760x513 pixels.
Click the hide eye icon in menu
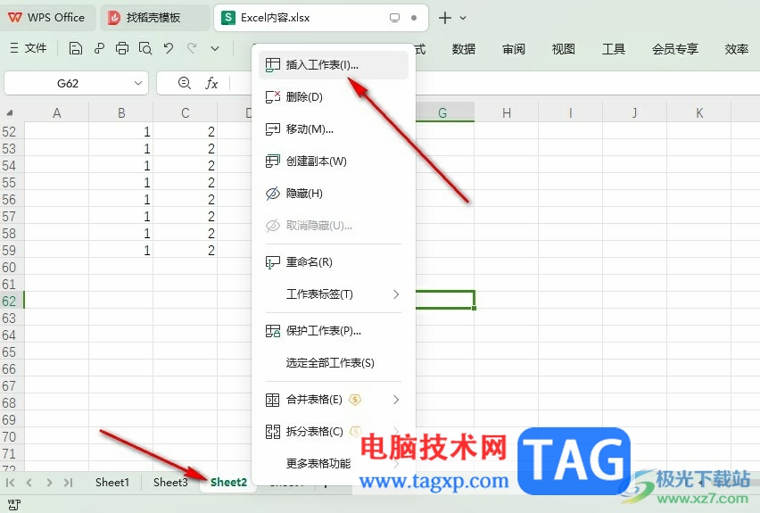click(x=273, y=194)
